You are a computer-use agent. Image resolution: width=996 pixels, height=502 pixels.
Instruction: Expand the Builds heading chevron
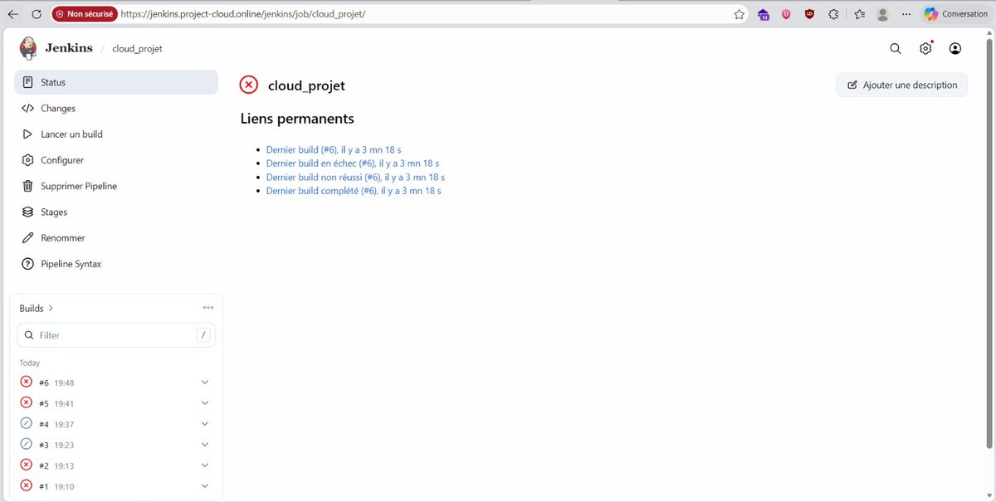point(51,308)
